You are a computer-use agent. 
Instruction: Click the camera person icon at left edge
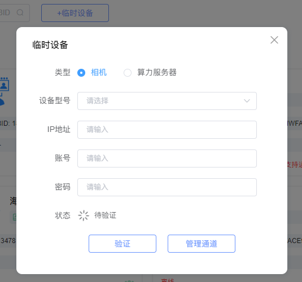click(x=5, y=84)
